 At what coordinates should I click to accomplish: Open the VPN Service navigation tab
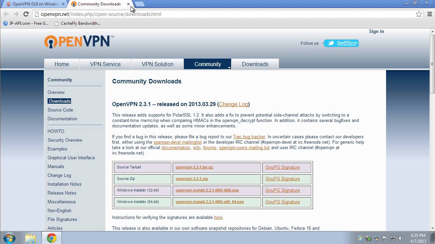coord(105,64)
